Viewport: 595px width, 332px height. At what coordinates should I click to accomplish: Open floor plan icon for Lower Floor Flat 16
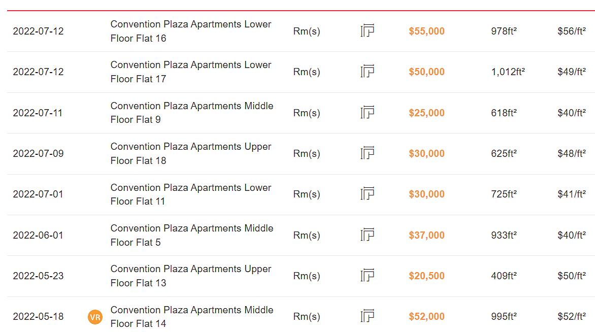click(x=368, y=31)
